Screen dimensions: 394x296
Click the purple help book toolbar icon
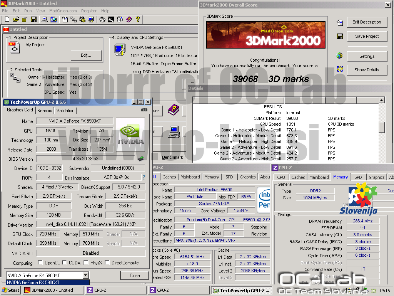[x=129, y=19]
